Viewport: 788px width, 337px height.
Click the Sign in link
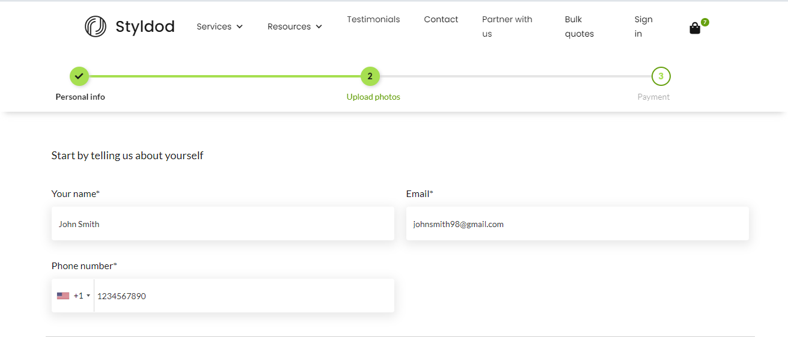click(643, 26)
